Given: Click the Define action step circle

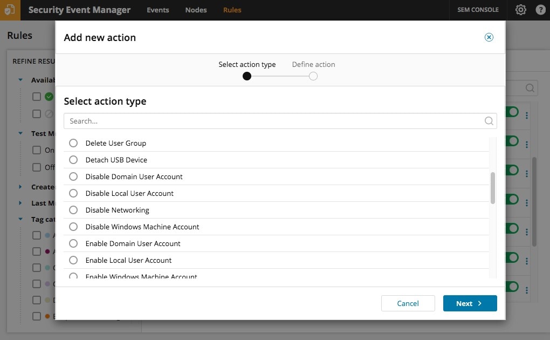Looking at the screenshot, I should pos(313,76).
